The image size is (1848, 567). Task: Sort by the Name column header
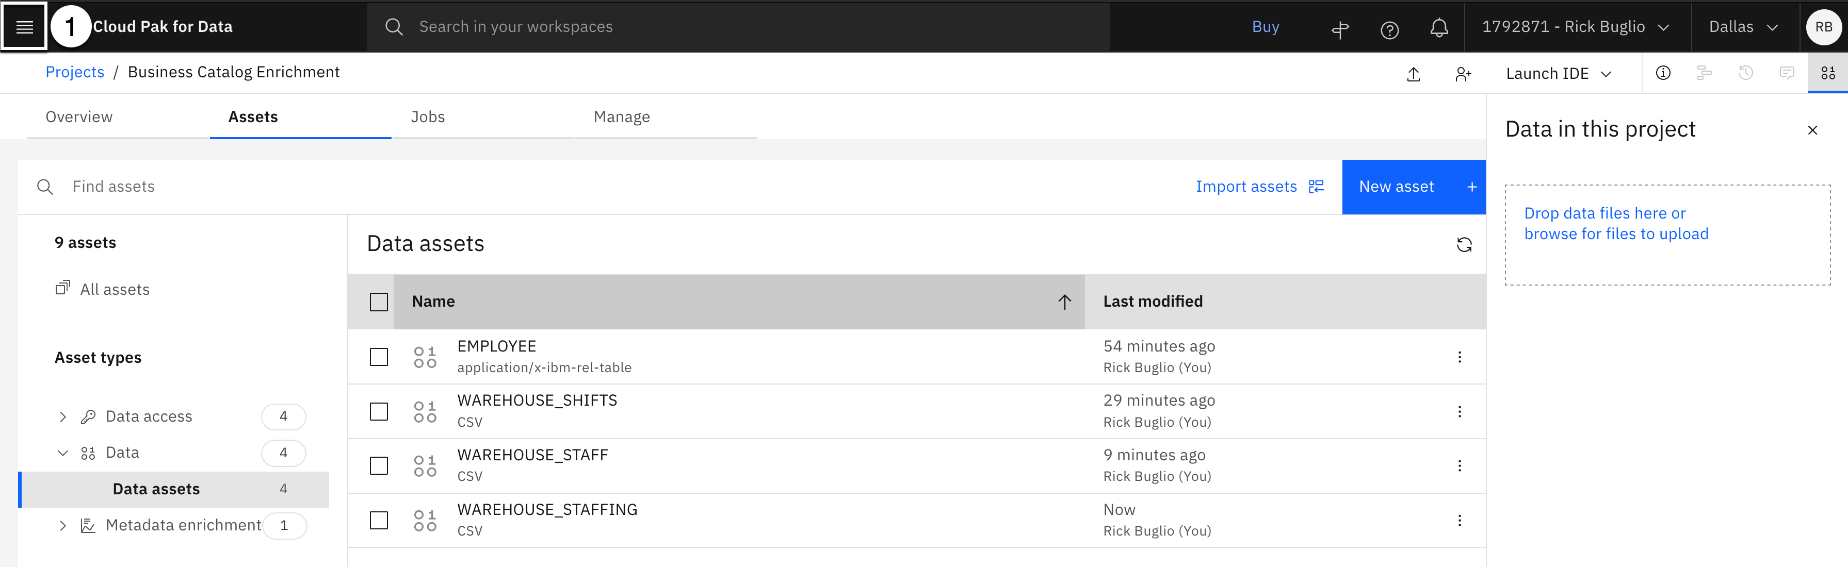click(x=433, y=302)
